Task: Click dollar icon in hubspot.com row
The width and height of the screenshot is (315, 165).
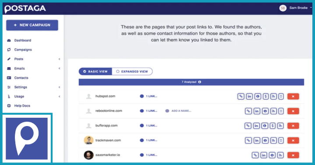Action: [x=266, y=96]
